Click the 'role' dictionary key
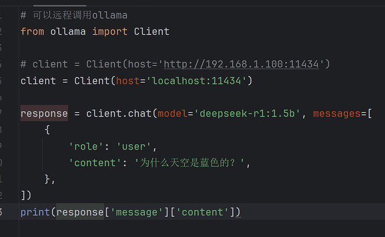The height and width of the screenshot is (237, 385). pyautogui.click(x=86, y=147)
